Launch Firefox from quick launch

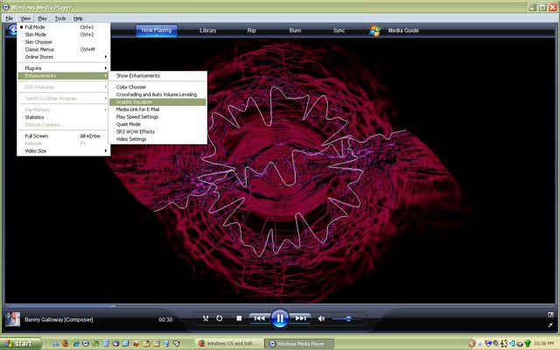[x=65, y=344]
